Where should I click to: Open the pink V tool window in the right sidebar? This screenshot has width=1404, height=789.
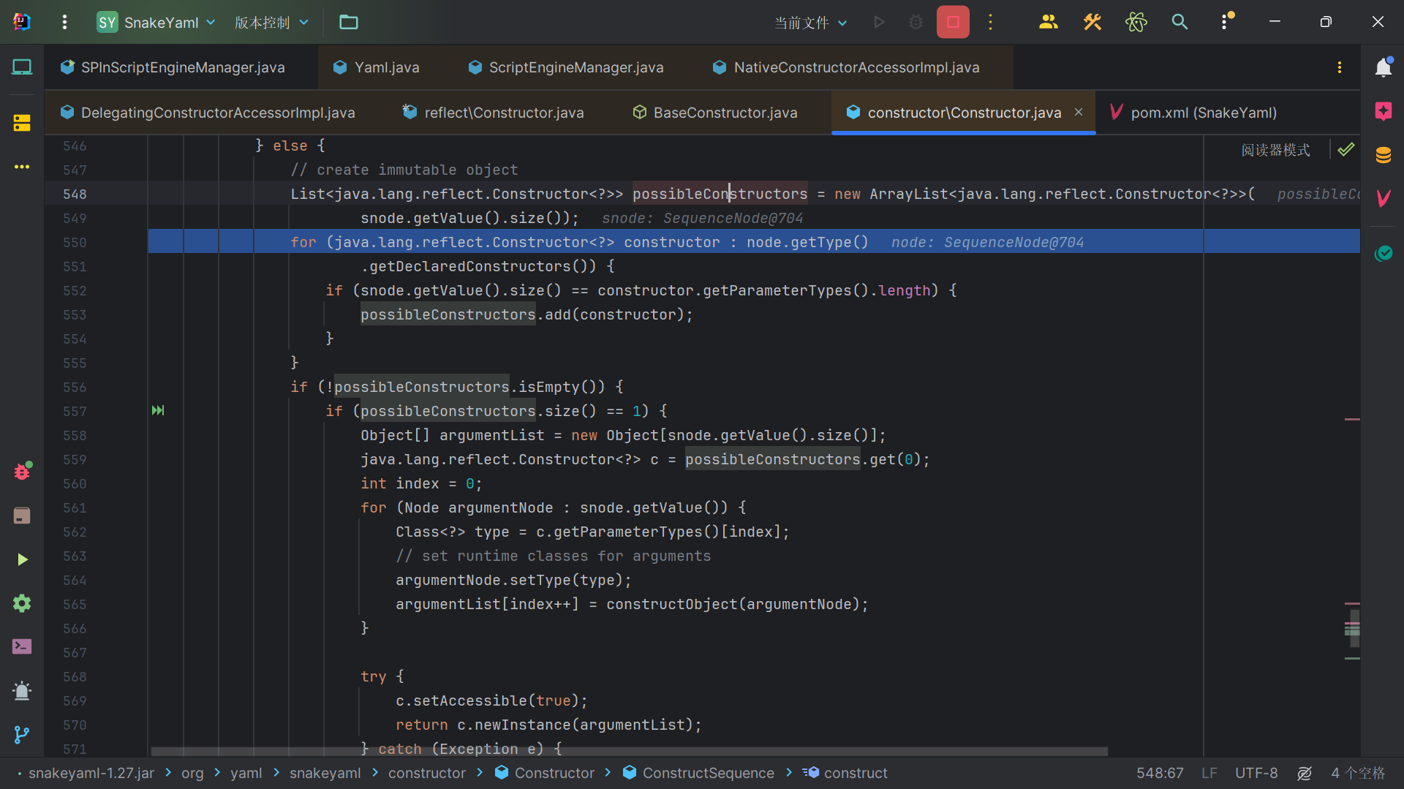click(1383, 198)
